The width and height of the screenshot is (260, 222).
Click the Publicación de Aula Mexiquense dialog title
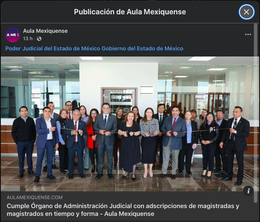tap(130, 12)
